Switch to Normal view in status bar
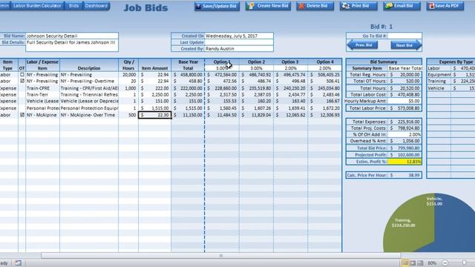The height and width of the screenshot is (267, 475). tap(405, 263)
